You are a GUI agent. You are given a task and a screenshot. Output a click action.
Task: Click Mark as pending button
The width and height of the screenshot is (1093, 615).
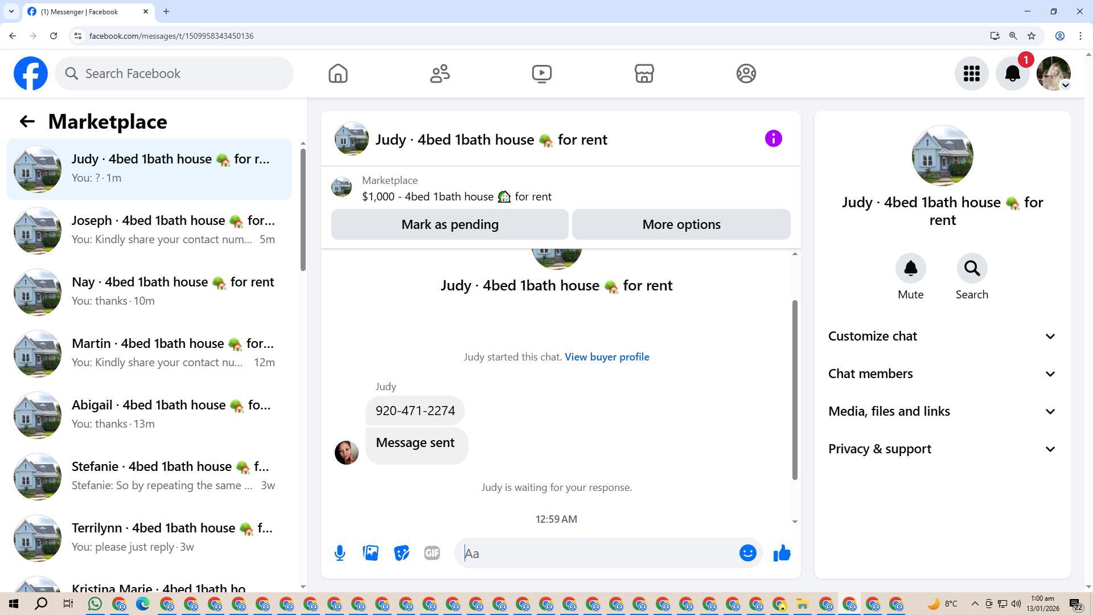450,224
